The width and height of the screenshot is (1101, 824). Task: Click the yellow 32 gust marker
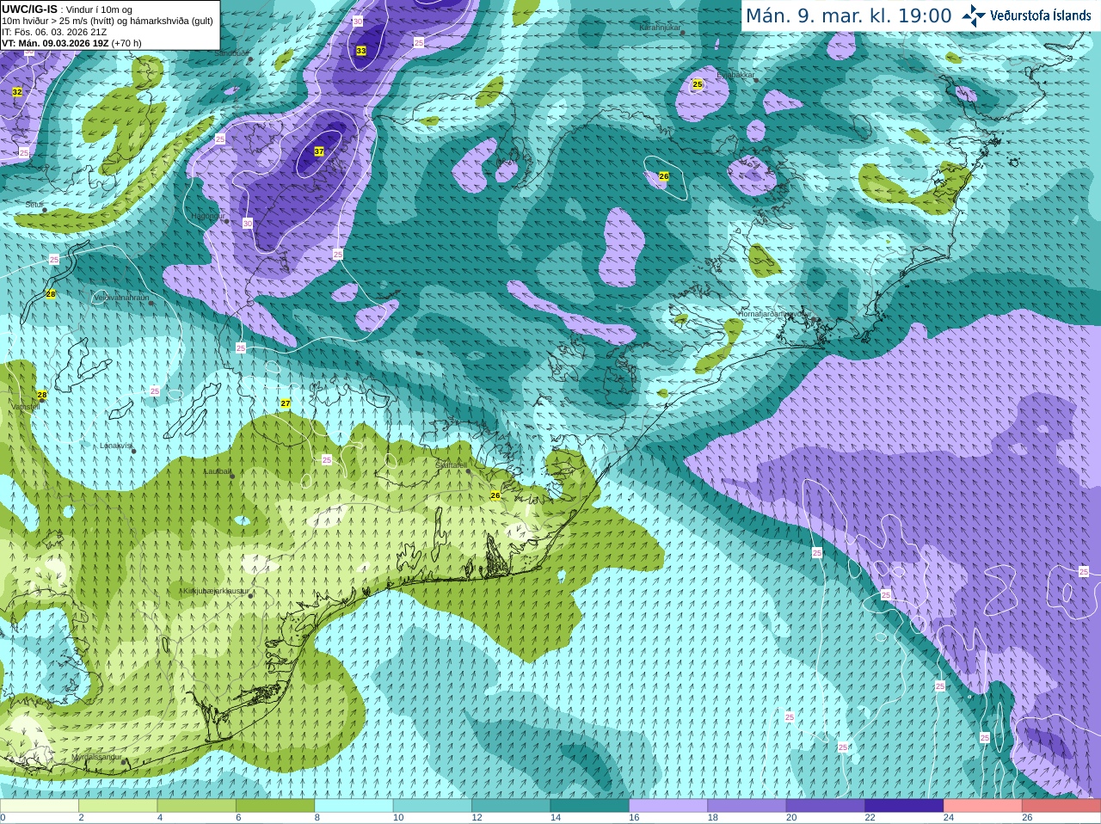pyautogui.click(x=17, y=91)
